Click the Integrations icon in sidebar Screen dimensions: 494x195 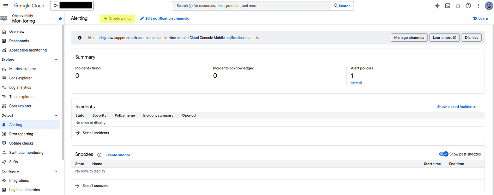click(4, 181)
